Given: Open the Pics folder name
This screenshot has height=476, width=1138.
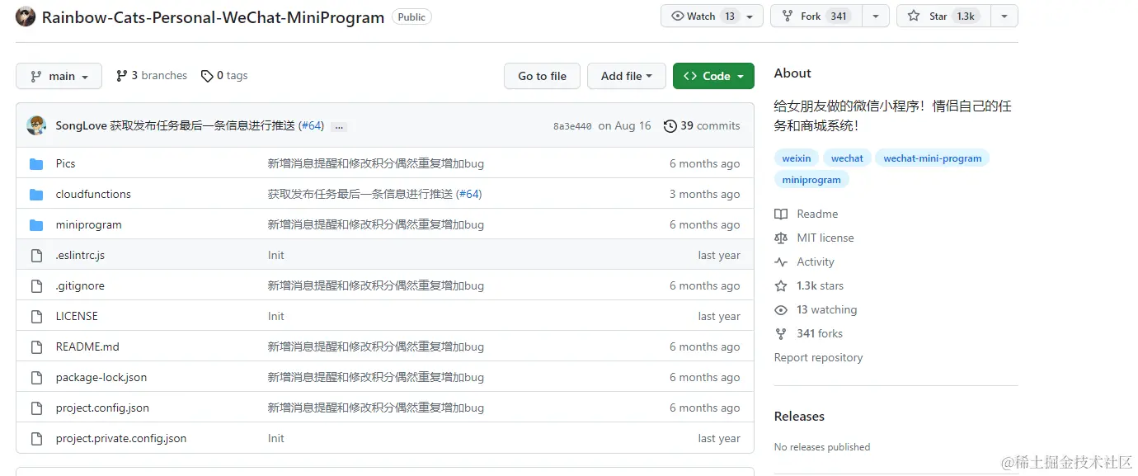Looking at the screenshot, I should (65, 164).
